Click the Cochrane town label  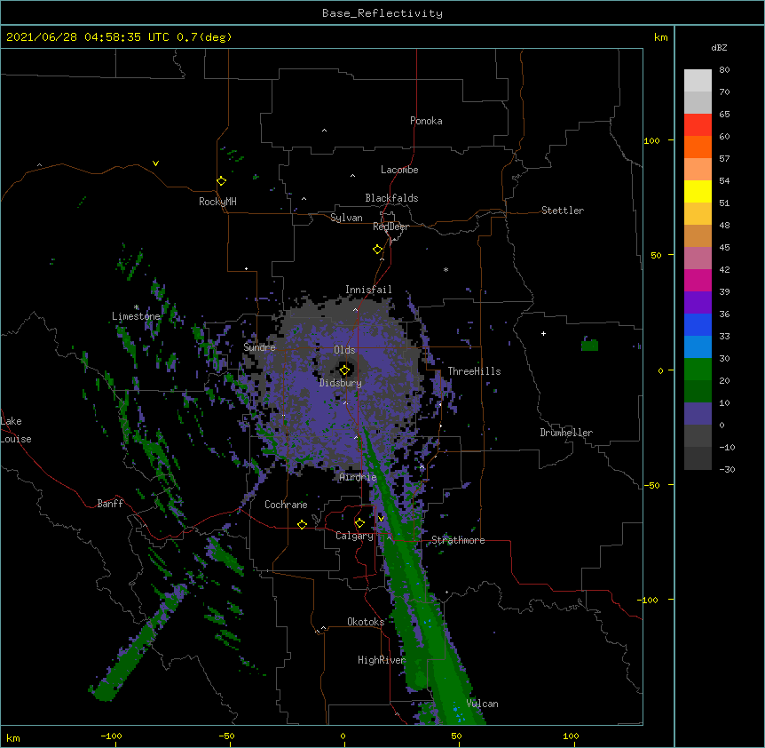tap(286, 505)
